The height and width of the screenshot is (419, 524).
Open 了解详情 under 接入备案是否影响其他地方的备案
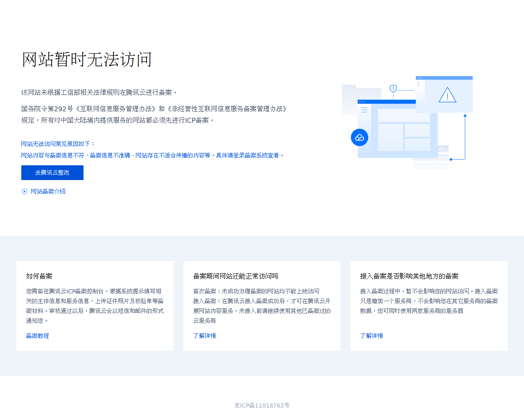pos(372,336)
